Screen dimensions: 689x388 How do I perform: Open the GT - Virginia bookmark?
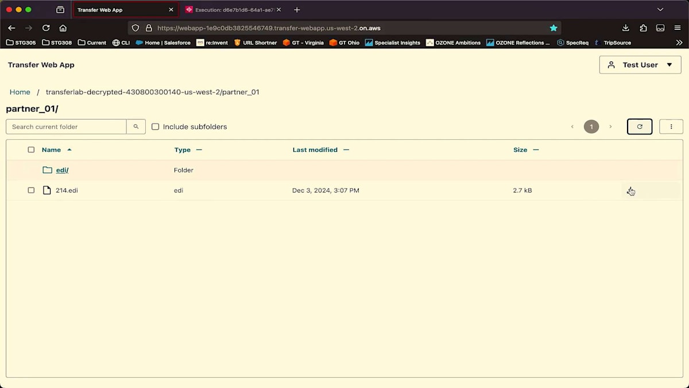303,43
